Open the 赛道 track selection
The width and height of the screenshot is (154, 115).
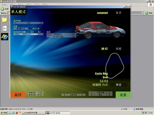click(119, 85)
